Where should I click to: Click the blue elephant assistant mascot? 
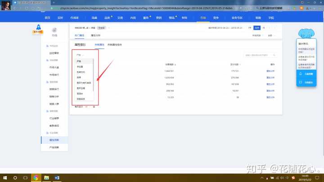306,33
